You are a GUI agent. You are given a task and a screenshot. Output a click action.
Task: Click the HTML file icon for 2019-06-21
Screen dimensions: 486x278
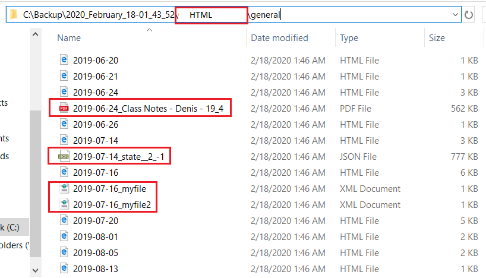tap(64, 75)
